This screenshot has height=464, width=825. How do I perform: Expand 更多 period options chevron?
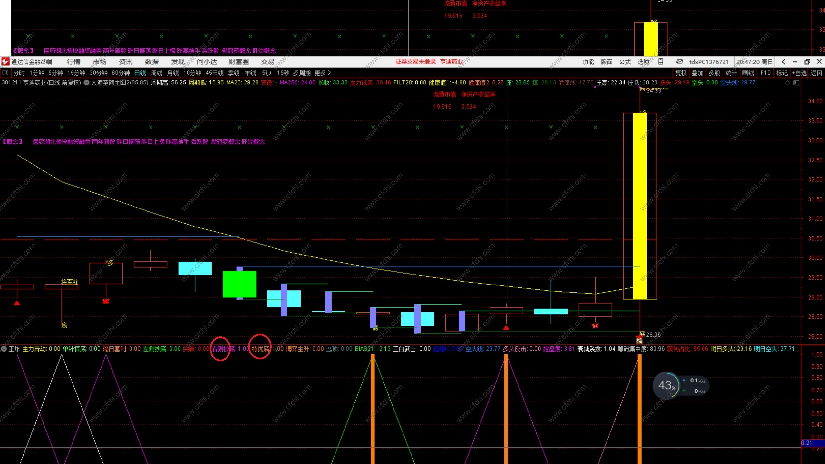coord(329,73)
